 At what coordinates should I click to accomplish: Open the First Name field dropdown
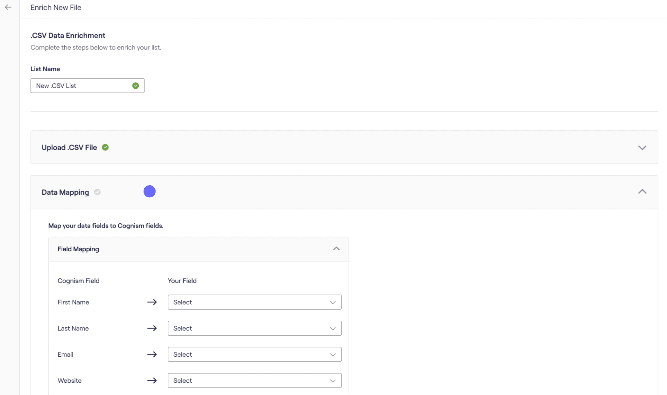coord(254,302)
